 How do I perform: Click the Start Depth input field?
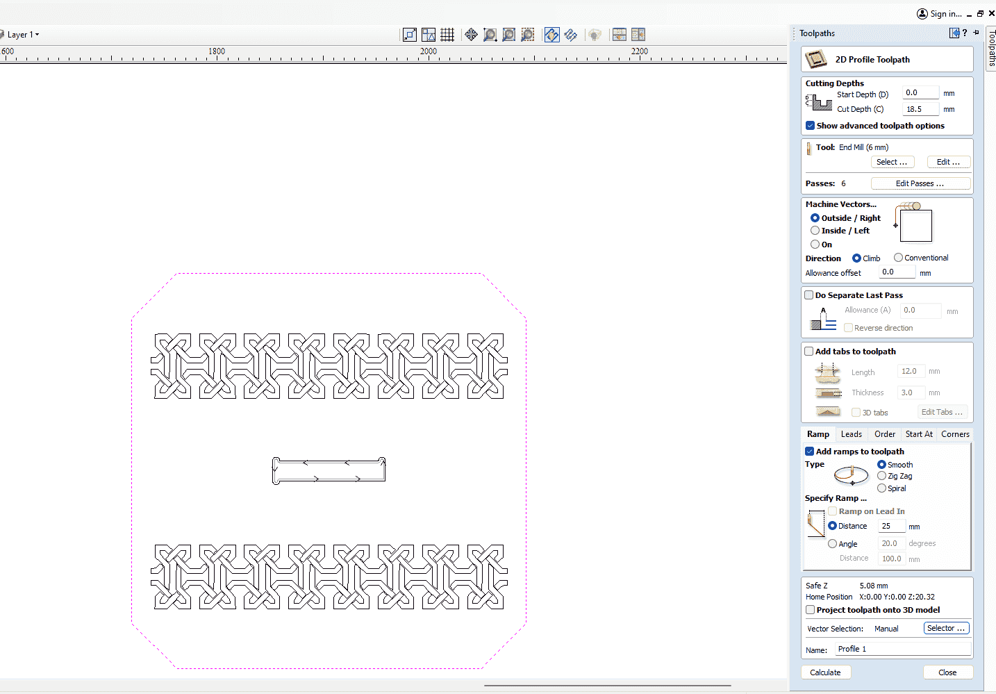click(921, 93)
